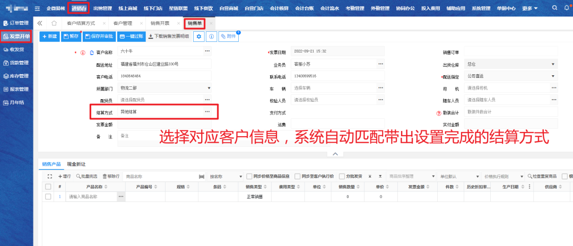Image resolution: width=573 pixels, height=246 pixels.
Task: Click 增行 to add a row
Action: pos(64,177)
